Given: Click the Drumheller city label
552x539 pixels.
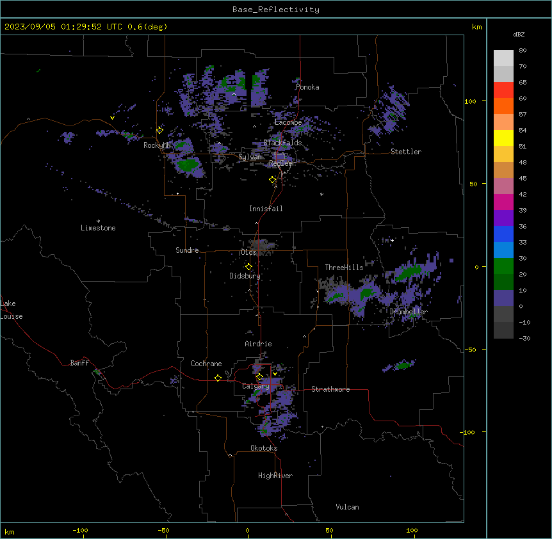Looking at the screenshot, I should pos(409,312).
